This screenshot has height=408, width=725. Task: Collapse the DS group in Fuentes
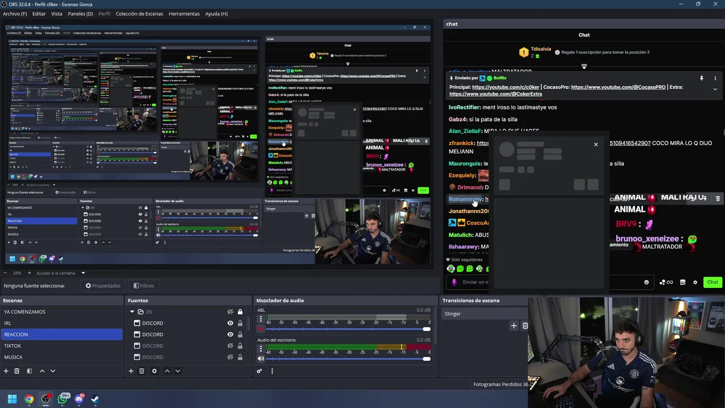(x=133, y=312)
